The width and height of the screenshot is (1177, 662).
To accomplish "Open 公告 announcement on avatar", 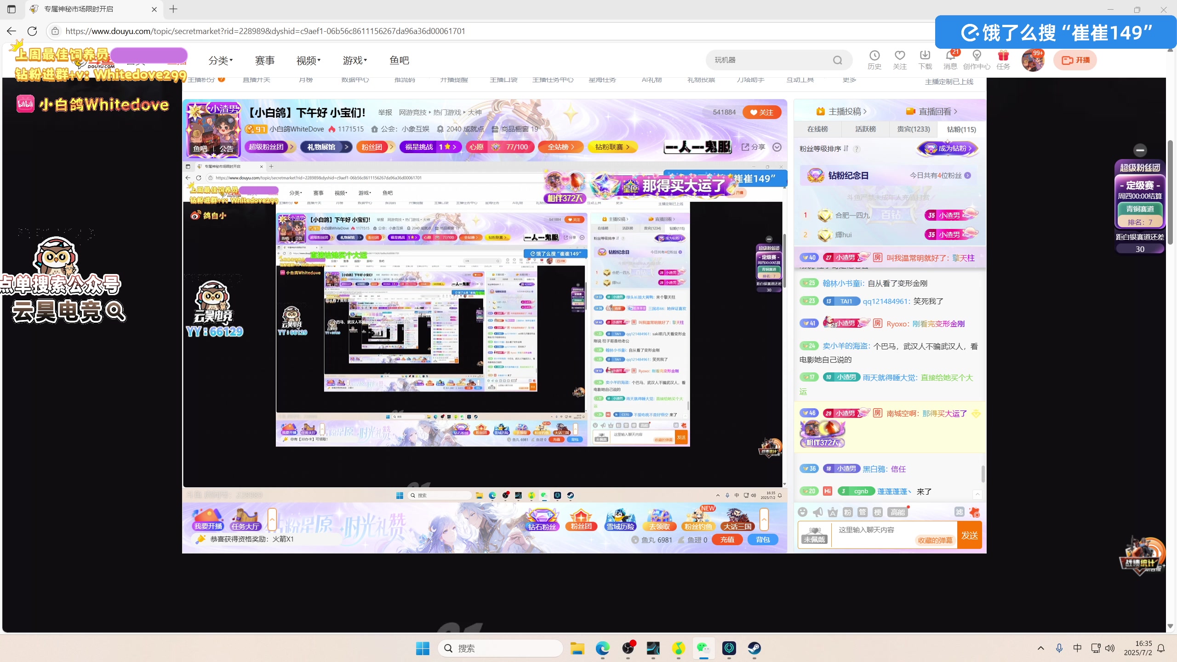I will [x=226, y=148].
